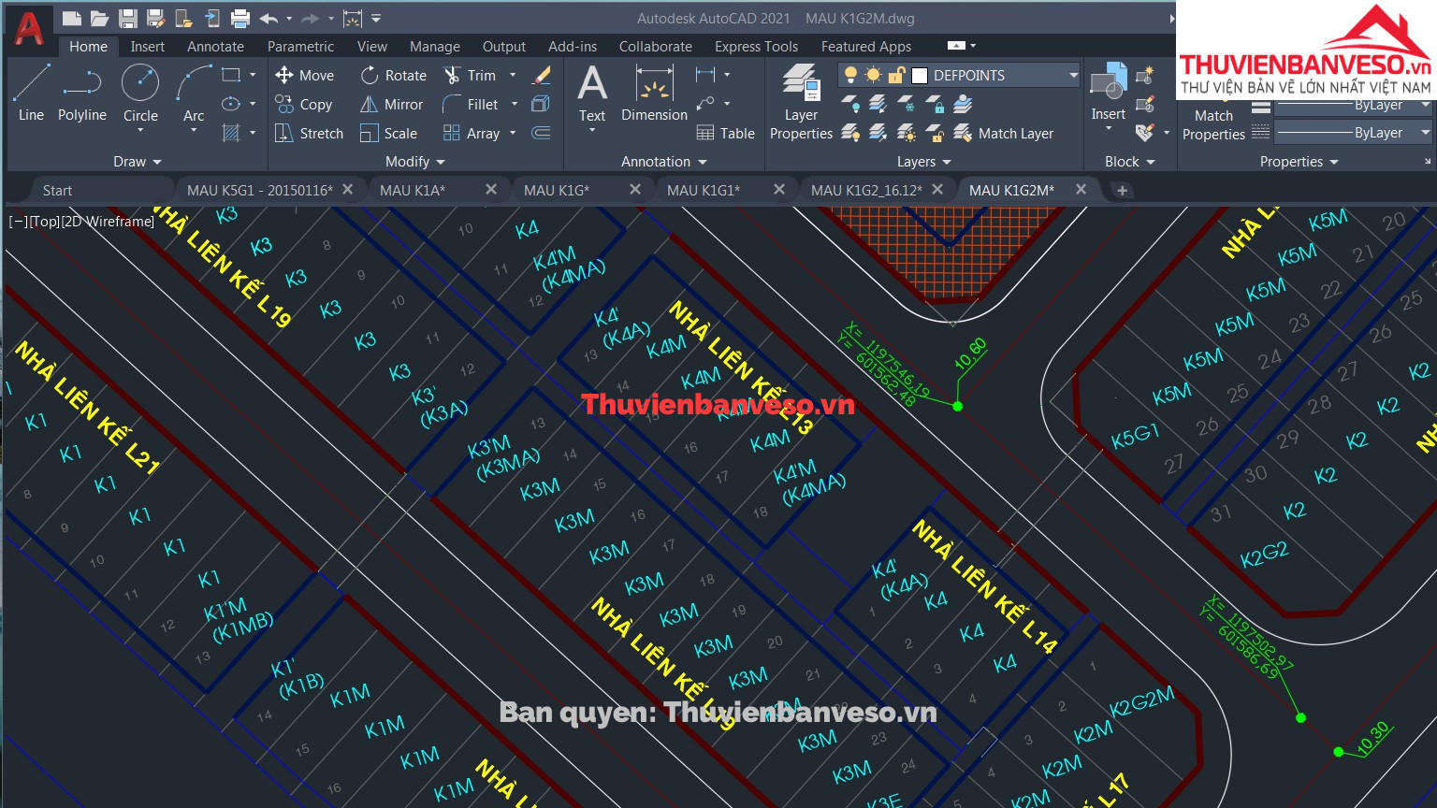Toggle DEFPOINTS layer freeze sun icon
This screenshot has height=808, width=1437.
coord(873,75)
